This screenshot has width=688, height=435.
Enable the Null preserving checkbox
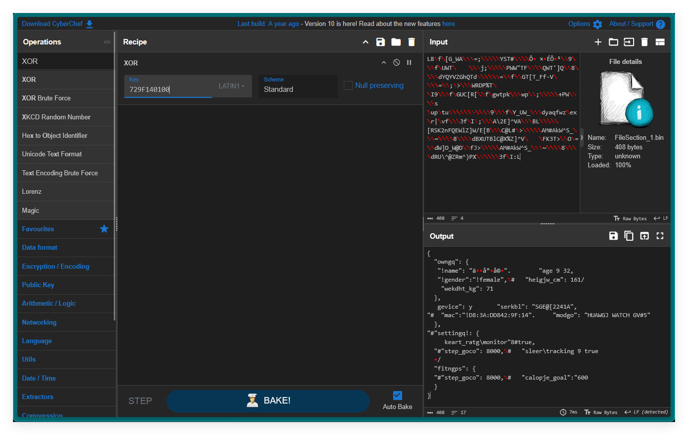tap(348, 85)
